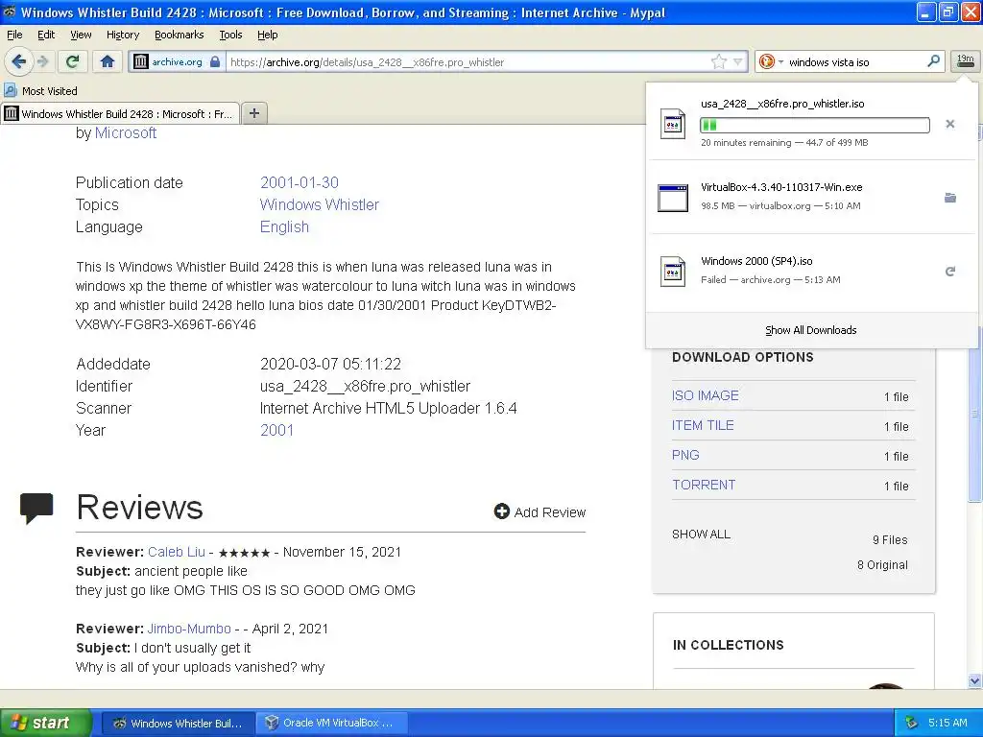The height and width of the screenshot is (737, 983).
Task: Click the system tray notification icon
Action: click(x=912, y=723)
